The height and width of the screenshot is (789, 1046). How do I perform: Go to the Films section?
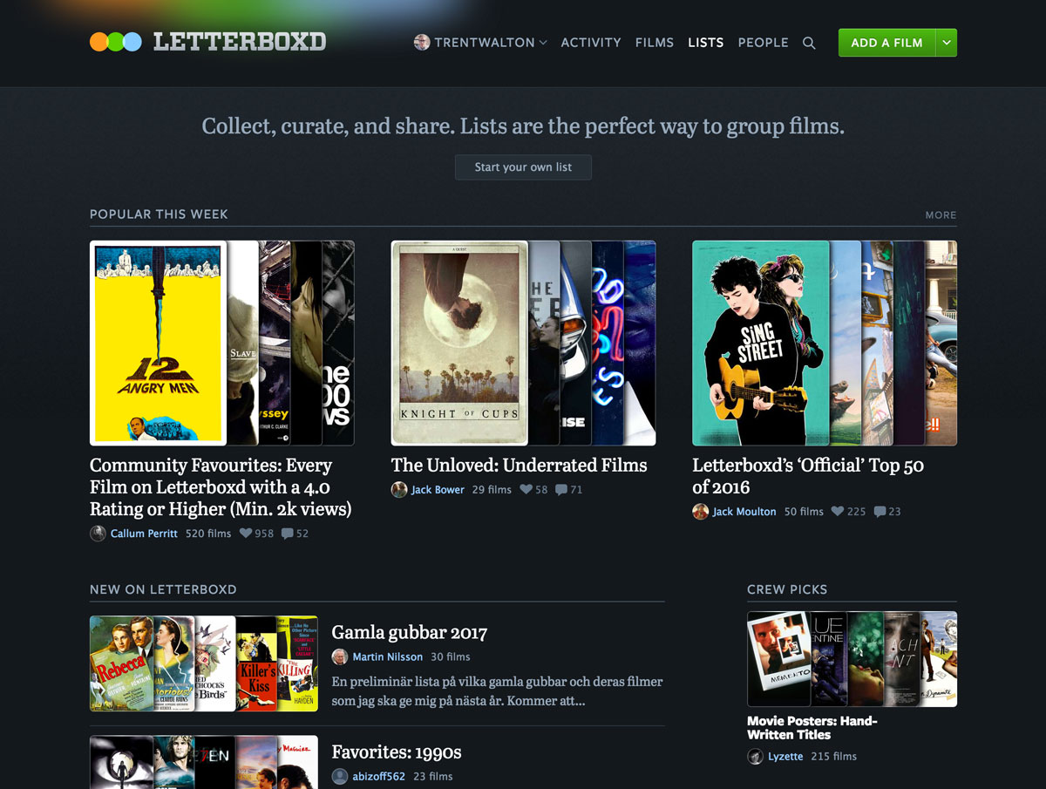tap(654, 43)
